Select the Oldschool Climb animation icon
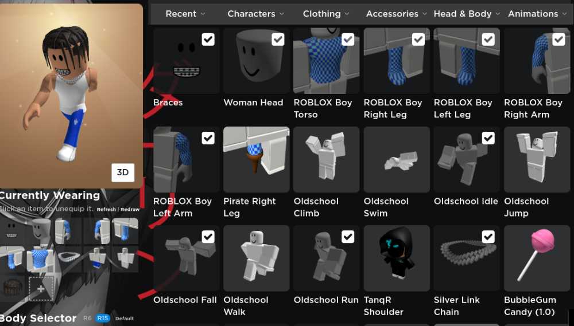 (x=326, y=159)
